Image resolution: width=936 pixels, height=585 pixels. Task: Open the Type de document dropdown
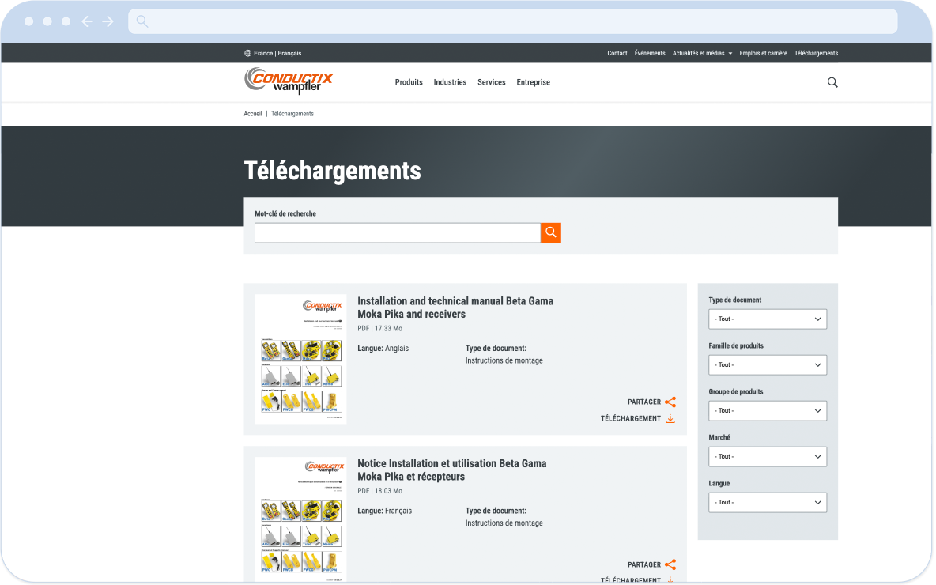pos(767,319)
